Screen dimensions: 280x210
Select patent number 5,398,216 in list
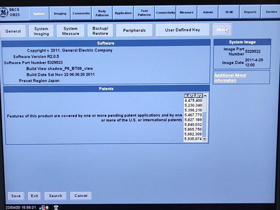coord(193,111)
